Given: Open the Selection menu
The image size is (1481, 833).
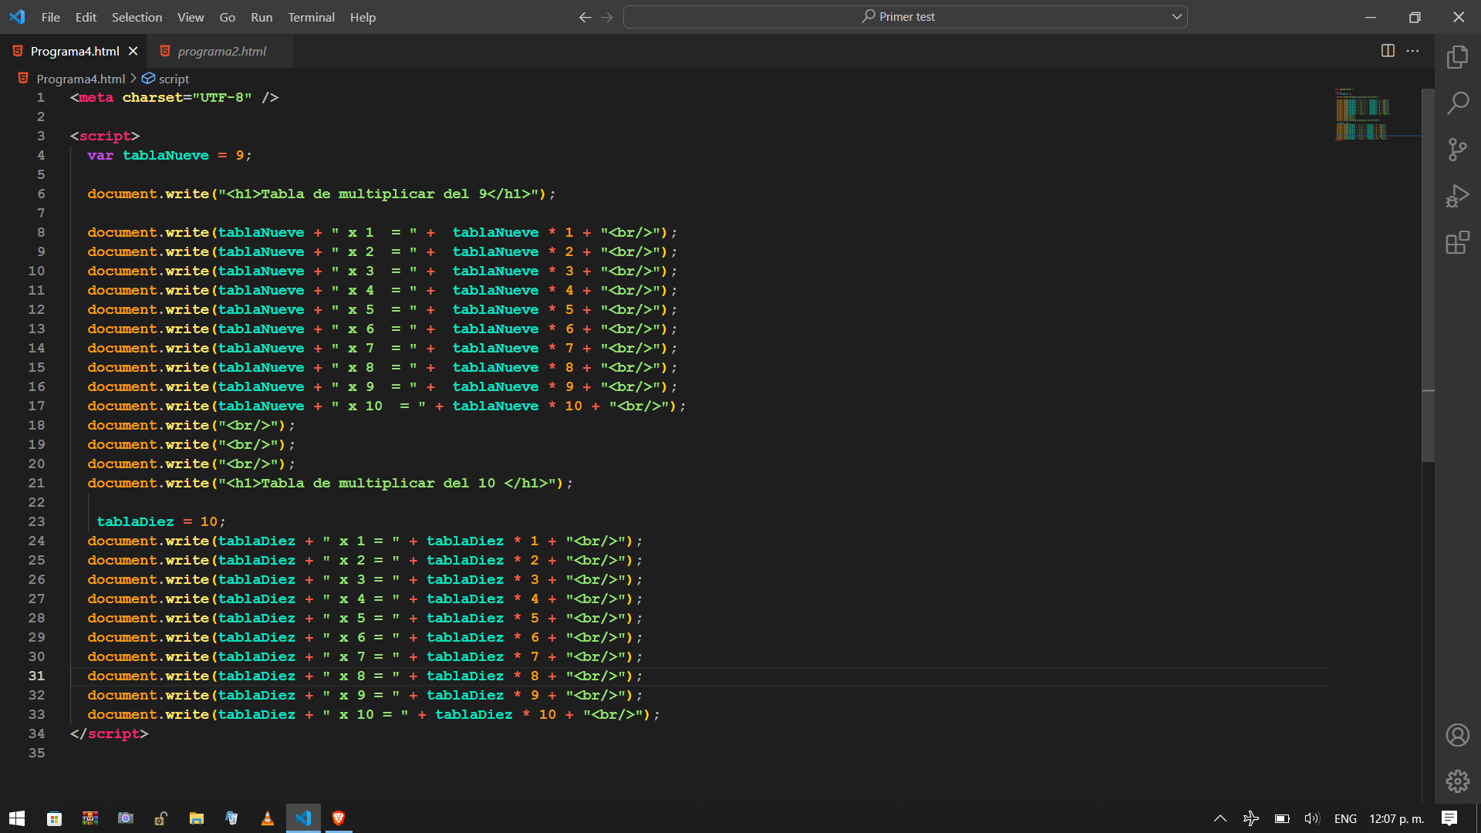Looking at the screenshot, I should (137, 17).
